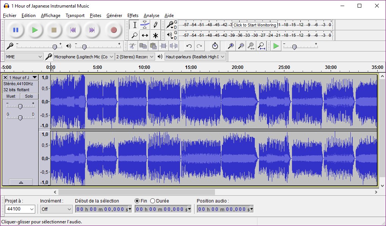Viewport: 386px width, 226px height.
Task: Select the Durée radio button
Action: [x=153, y=201]
